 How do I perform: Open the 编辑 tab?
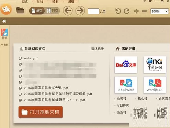(71, 1)
